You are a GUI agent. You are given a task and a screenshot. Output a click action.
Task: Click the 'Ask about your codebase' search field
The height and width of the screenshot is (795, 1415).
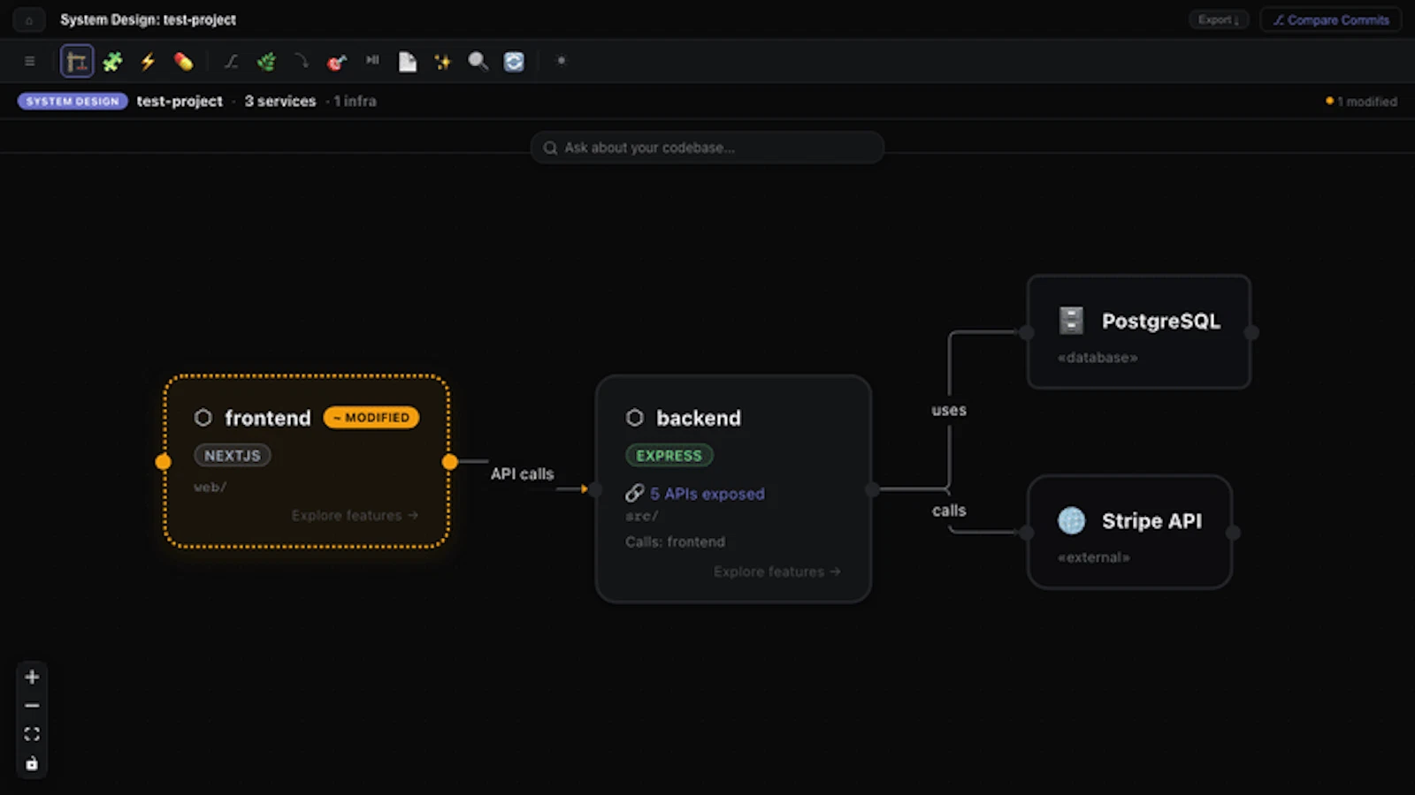707,148
